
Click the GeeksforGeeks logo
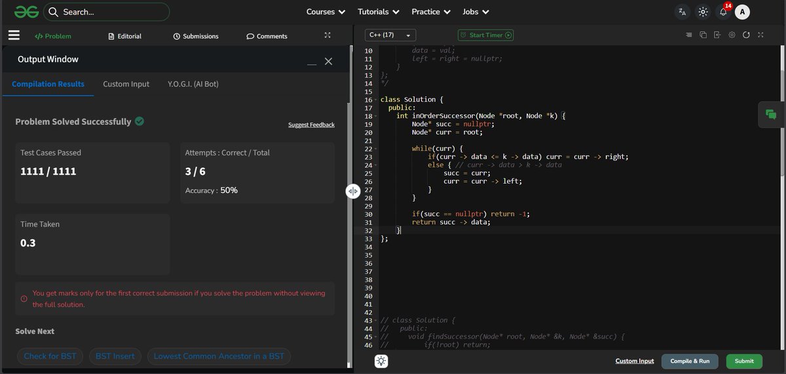click(x=27, y=12)
